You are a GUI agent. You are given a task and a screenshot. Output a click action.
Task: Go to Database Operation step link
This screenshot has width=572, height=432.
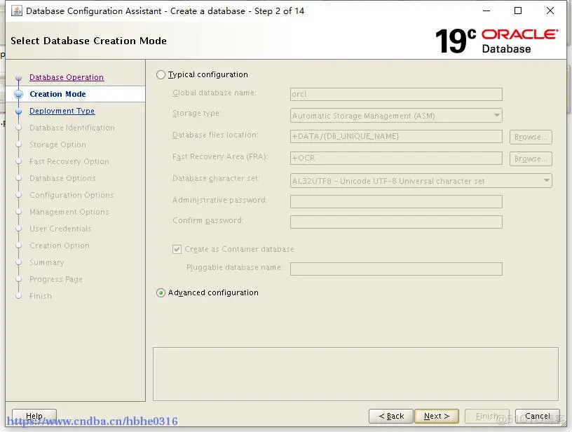pyautogui.click(x=67, y=77)
